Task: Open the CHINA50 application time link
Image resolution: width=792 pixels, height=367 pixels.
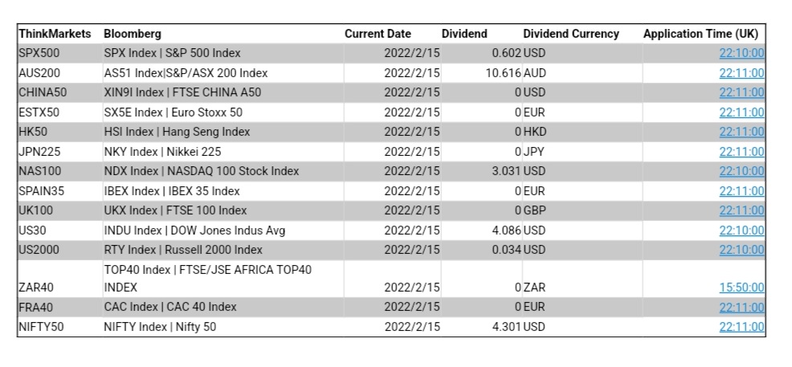Action: coord(741,92)
